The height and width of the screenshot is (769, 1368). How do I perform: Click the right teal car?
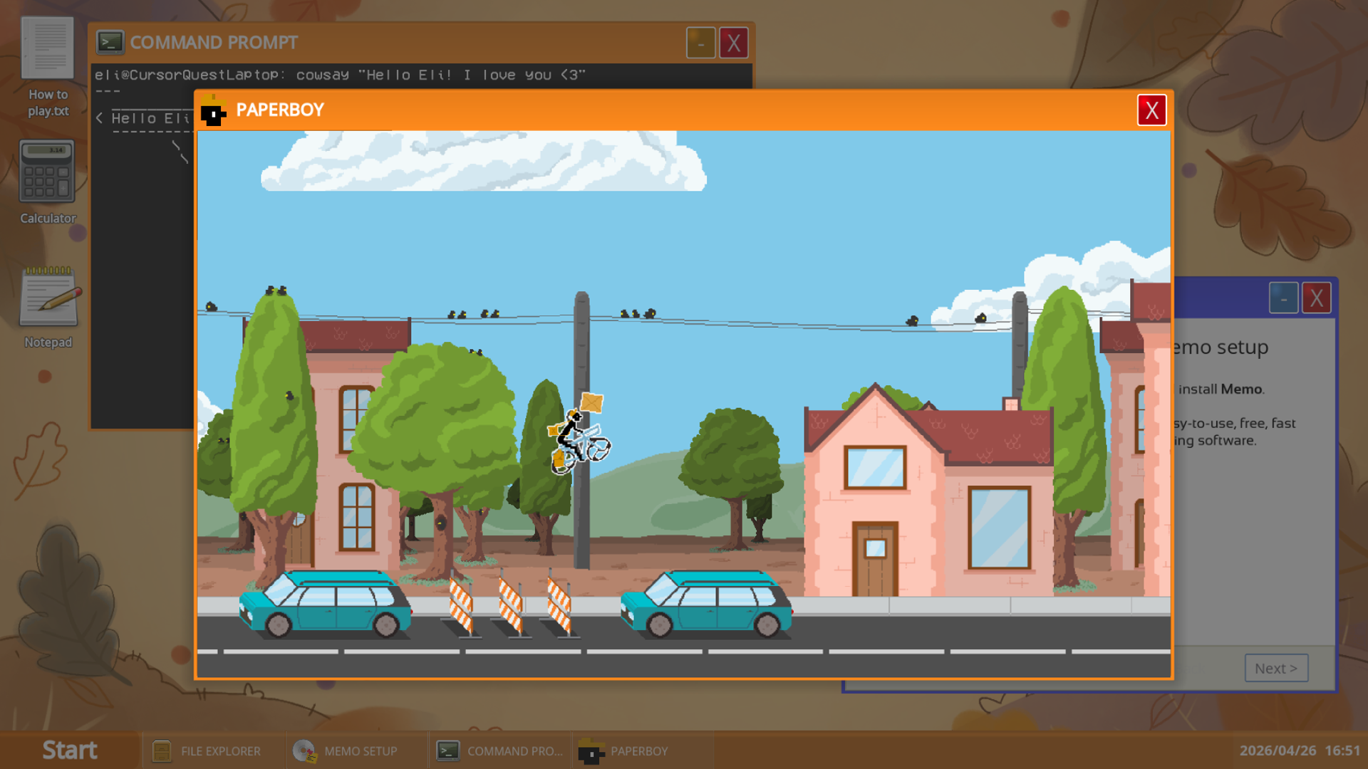pyautogui.click(x=706, y=604)
